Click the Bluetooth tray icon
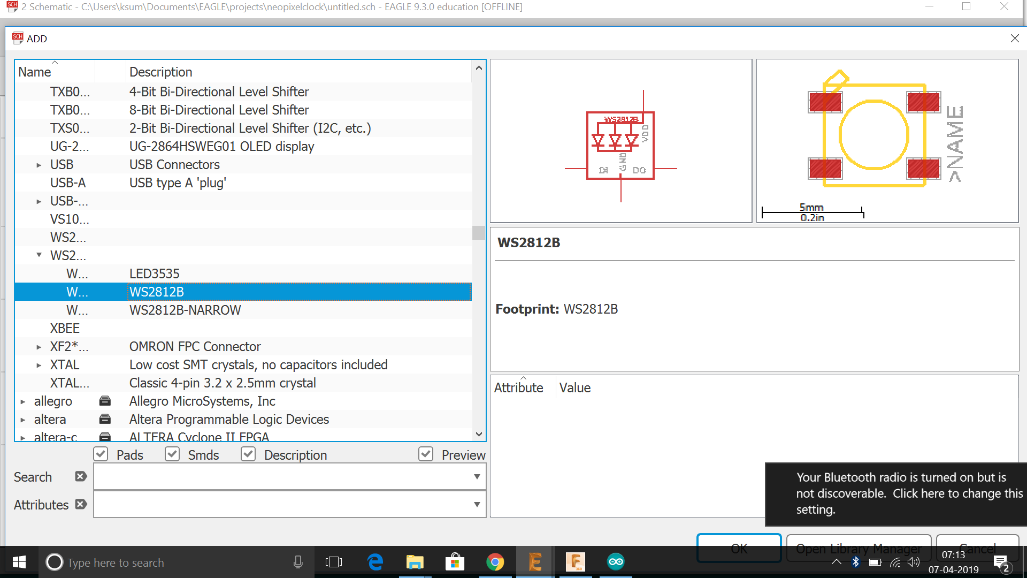 855,562
